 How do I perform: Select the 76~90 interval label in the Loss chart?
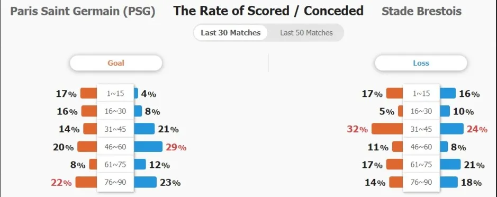(421, 182)
